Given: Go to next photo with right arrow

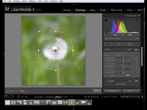Looking at the screenshot, I should [26, 97].
